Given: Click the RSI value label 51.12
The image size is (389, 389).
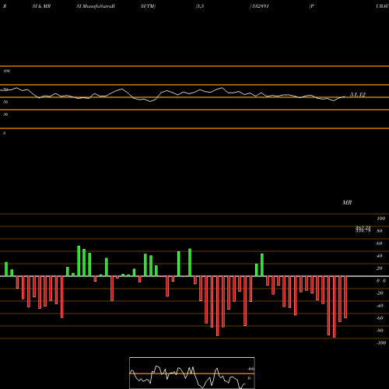Looking at the screenshot, I should (x=358, y=95).
